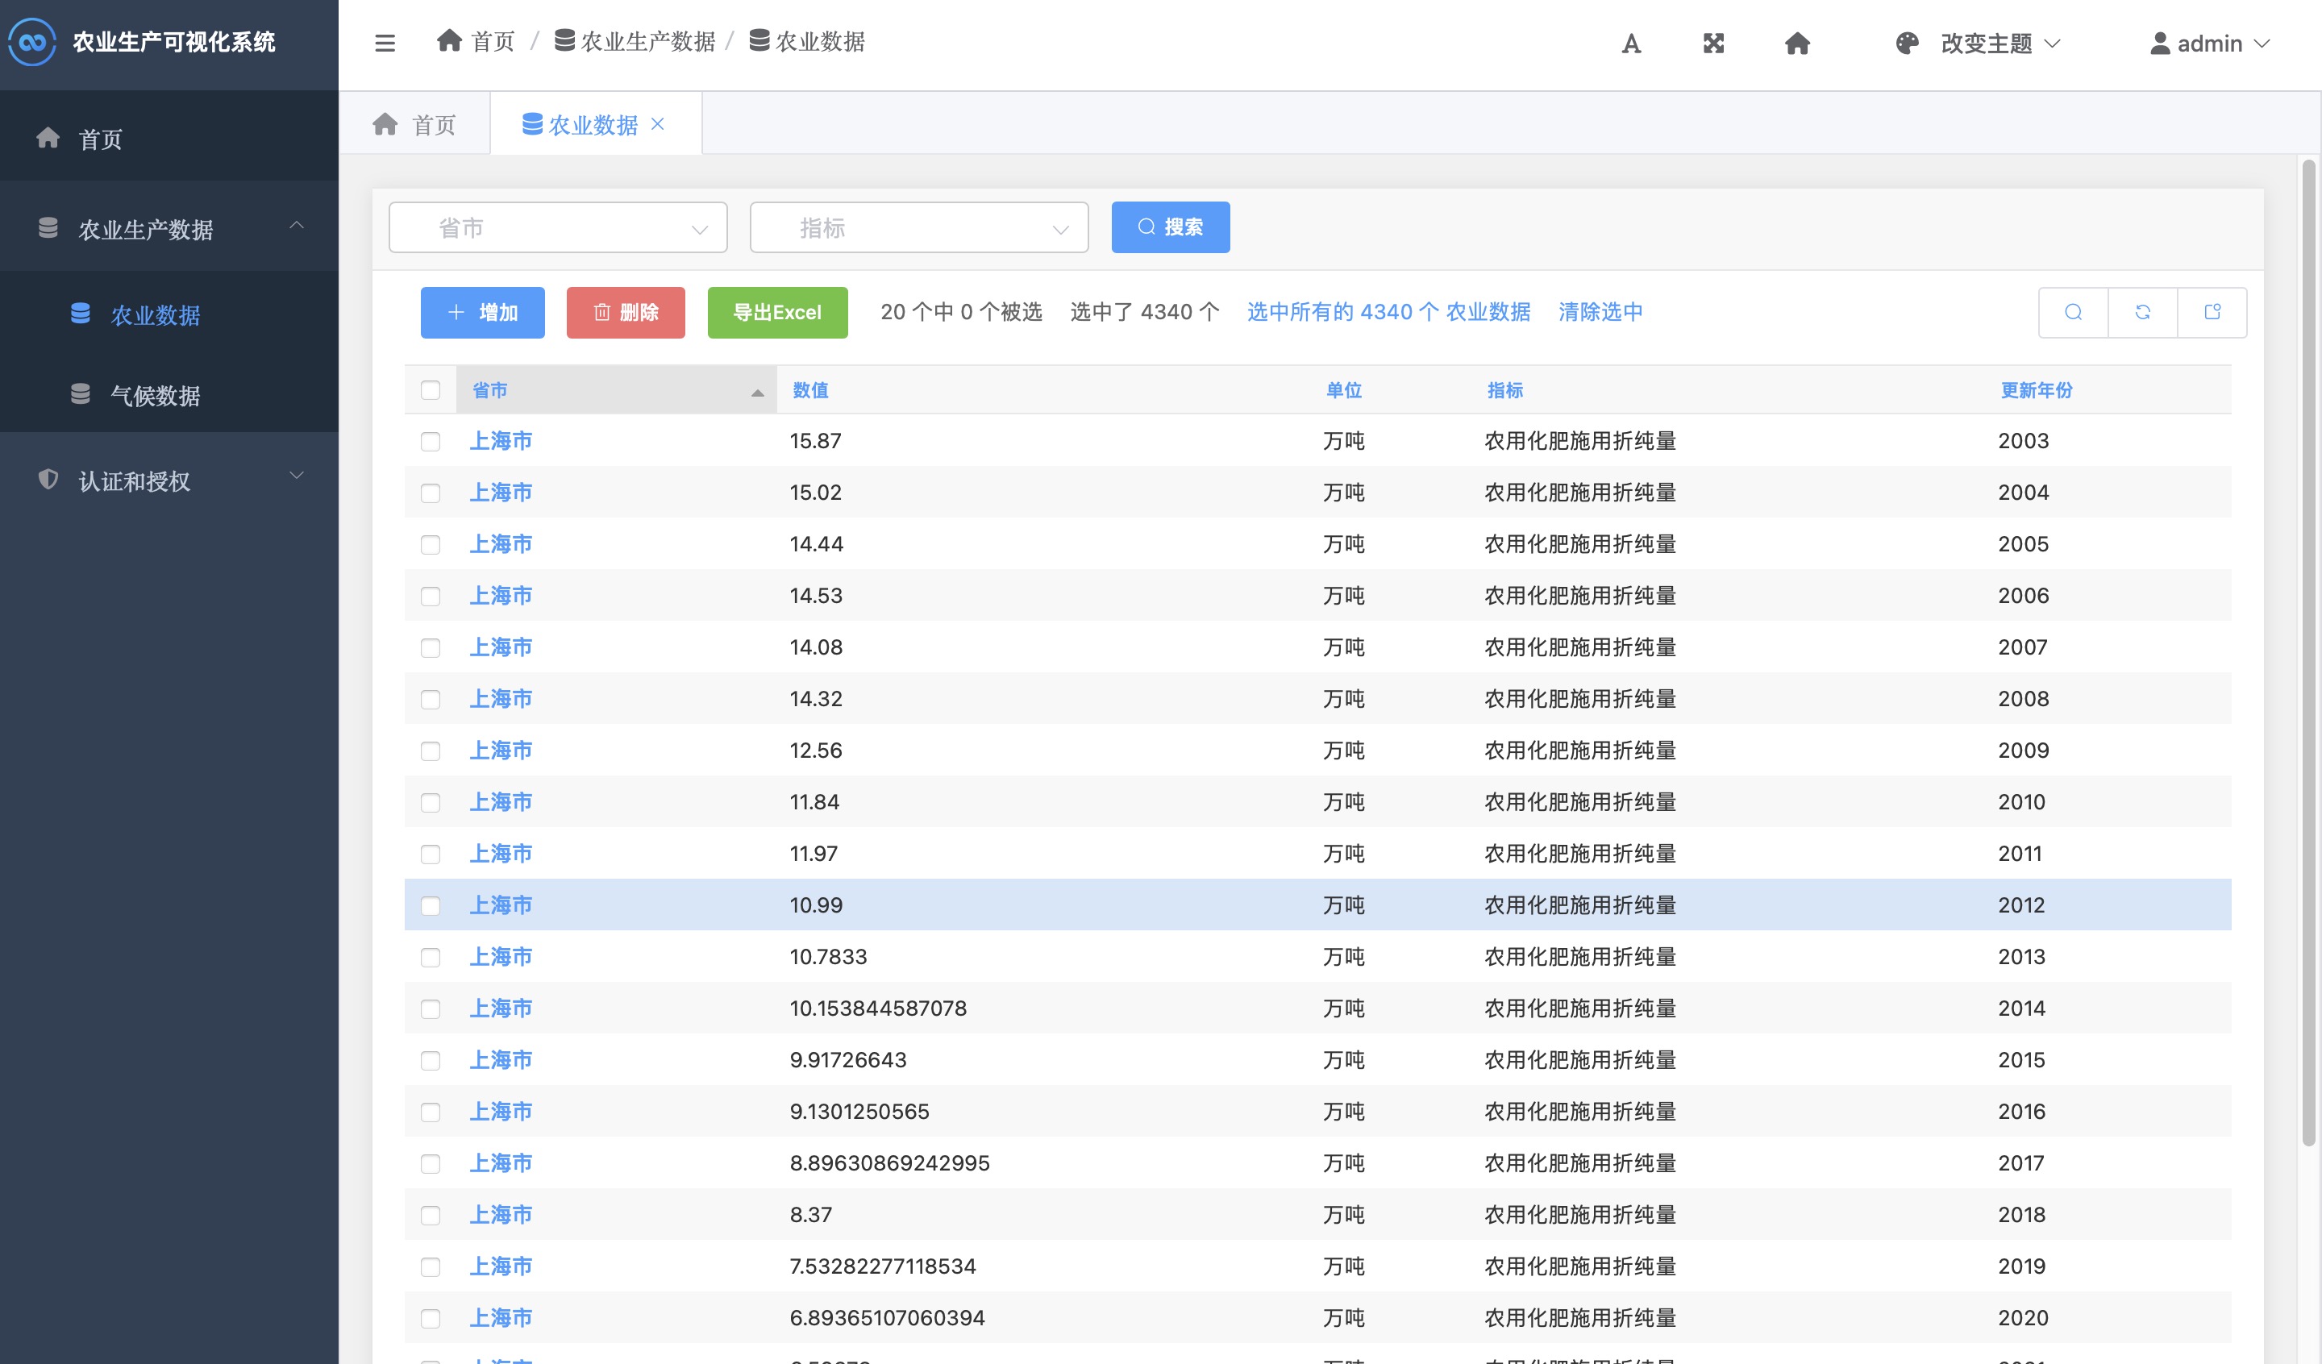Click the 清除选中 link
Viewport: 2322px width, 1364px height.
1600,313
